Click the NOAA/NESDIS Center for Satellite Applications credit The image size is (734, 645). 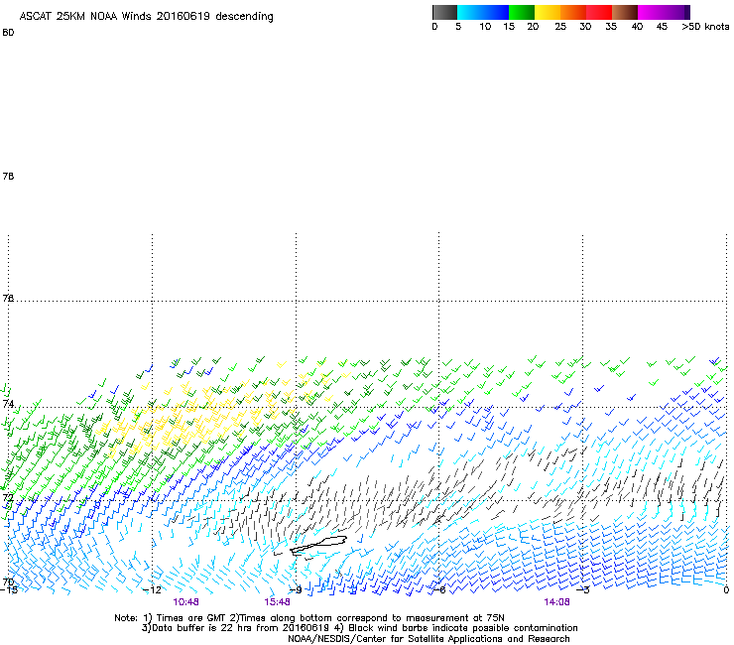coord(428,639)
